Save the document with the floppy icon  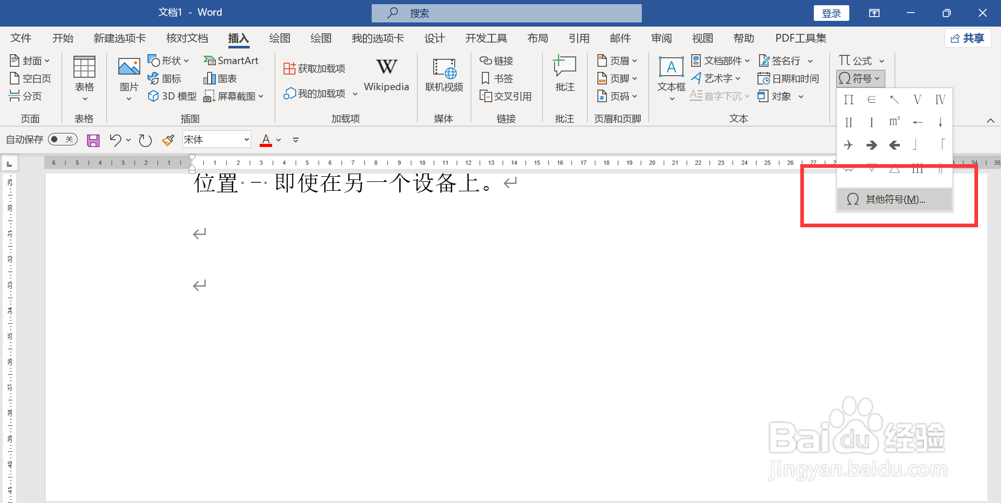pos(93,140)
